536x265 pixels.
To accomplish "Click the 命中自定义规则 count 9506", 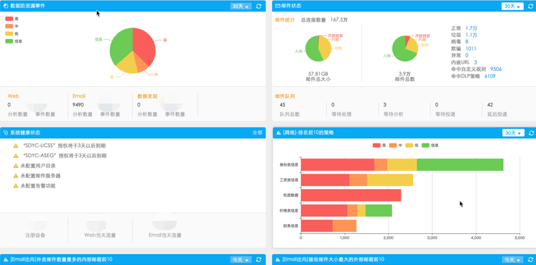I will pyautogui.click(x=496, y=70).
